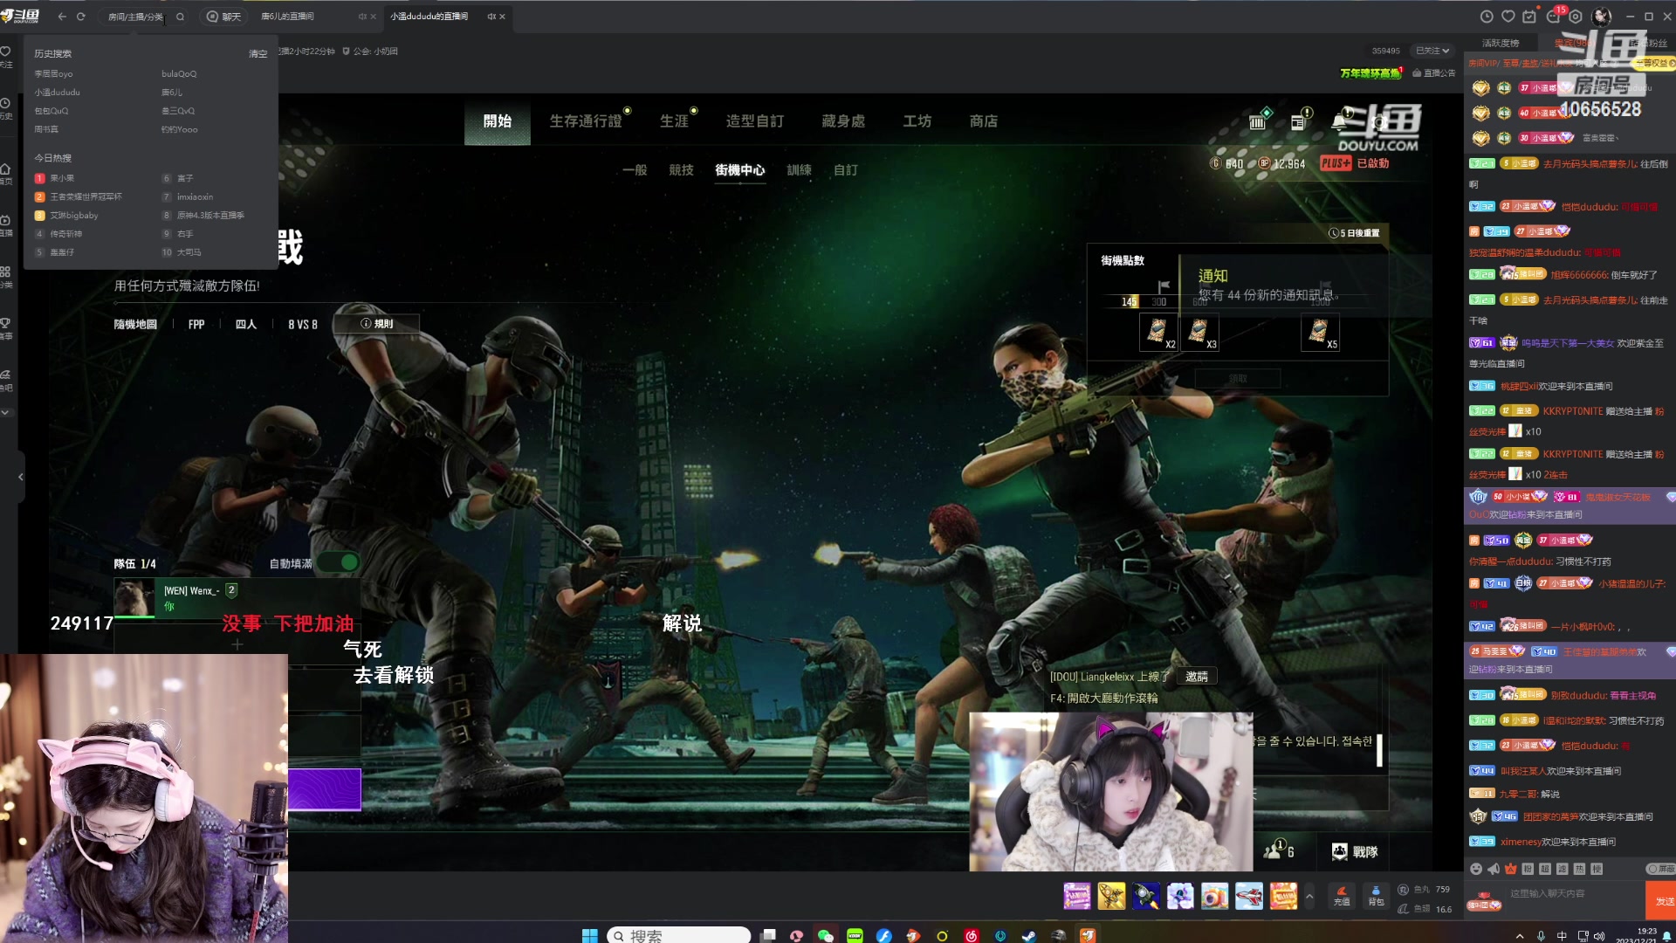The height and width of the screenshot is (943, 1676).
Task: Open the 活跃度榜 ranking tab
Action: pyautogui.click(x=1501, y=43)
